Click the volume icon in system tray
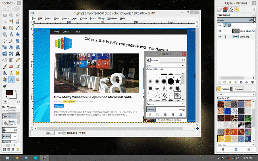The image size is (258, 161). tap(237, 158)
